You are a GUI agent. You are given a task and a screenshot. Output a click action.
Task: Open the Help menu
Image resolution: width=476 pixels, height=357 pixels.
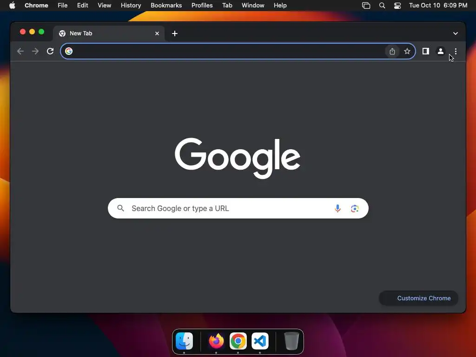tap(280, 6)
